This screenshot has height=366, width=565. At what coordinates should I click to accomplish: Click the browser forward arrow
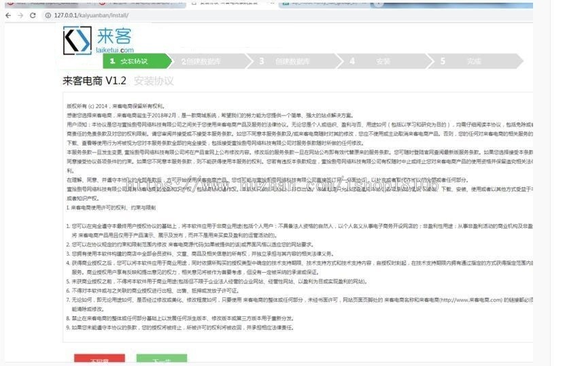pyautogui.click(x=20, y=16)
